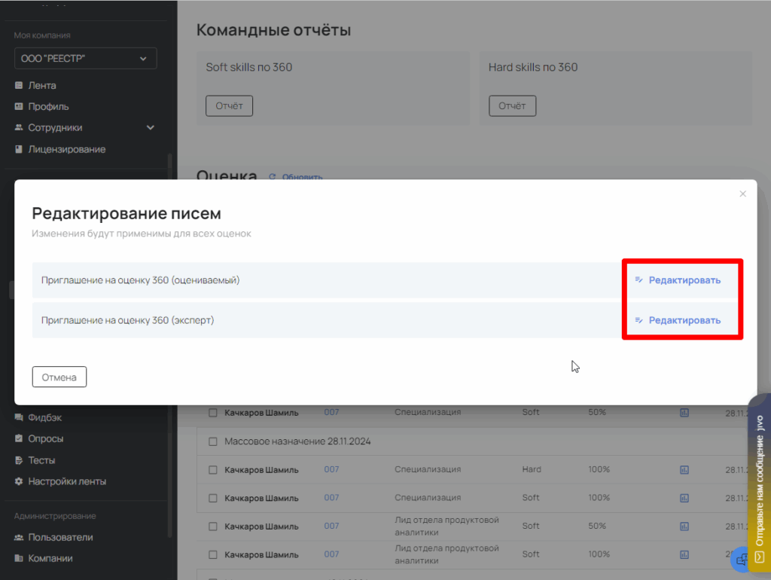The image size is (771, 580).
Task: Close the Редактирование писем dialog with X
Action: click(742, 194)
